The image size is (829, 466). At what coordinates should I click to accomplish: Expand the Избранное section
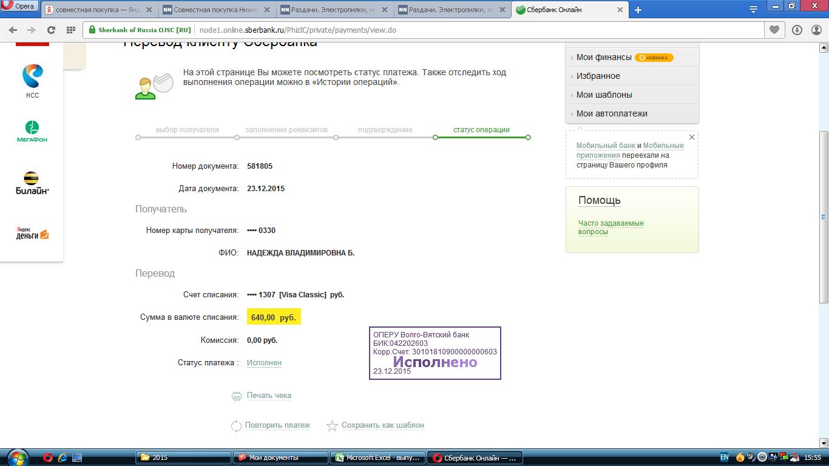(x=598, y=76)
